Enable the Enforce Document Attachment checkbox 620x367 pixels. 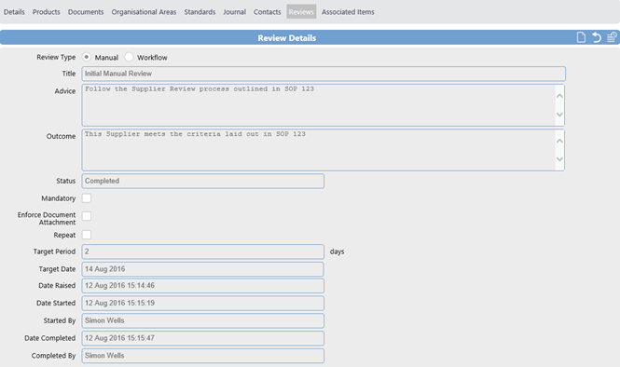tap(87, 216)
